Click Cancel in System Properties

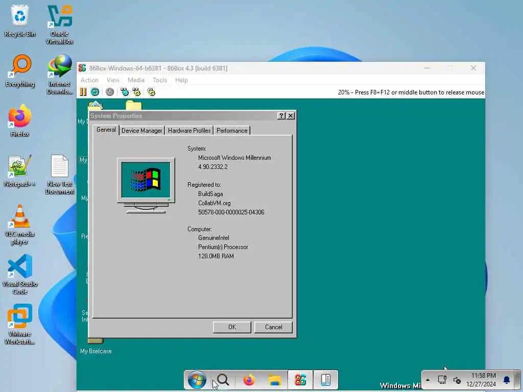click(274, 327)
